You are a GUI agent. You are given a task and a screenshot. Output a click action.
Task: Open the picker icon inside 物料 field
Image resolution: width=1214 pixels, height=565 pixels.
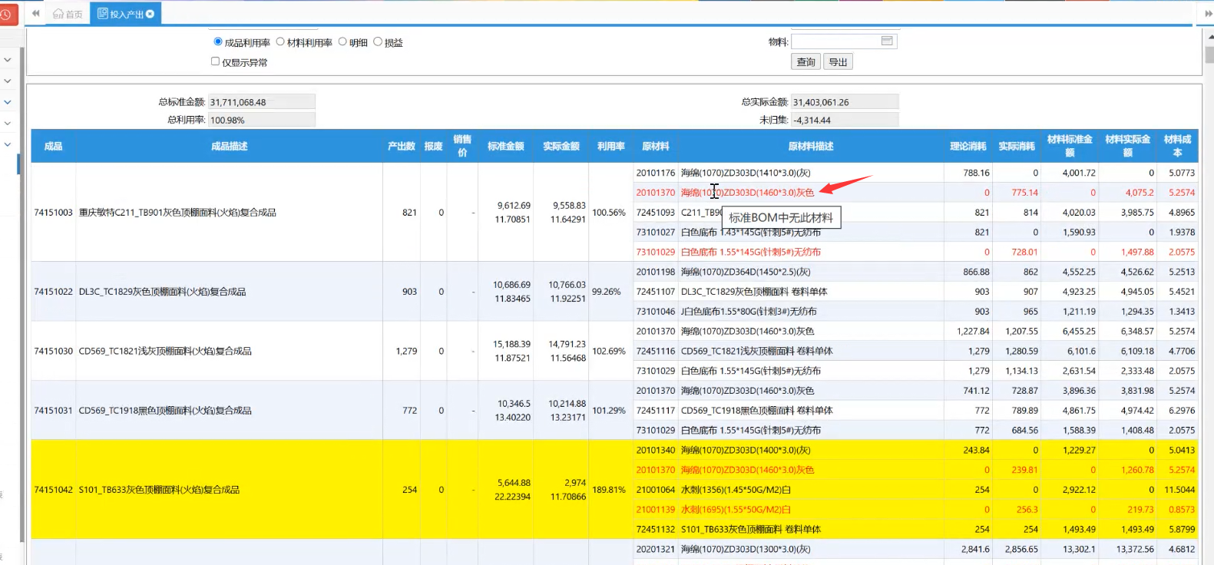tap(887, 41)
